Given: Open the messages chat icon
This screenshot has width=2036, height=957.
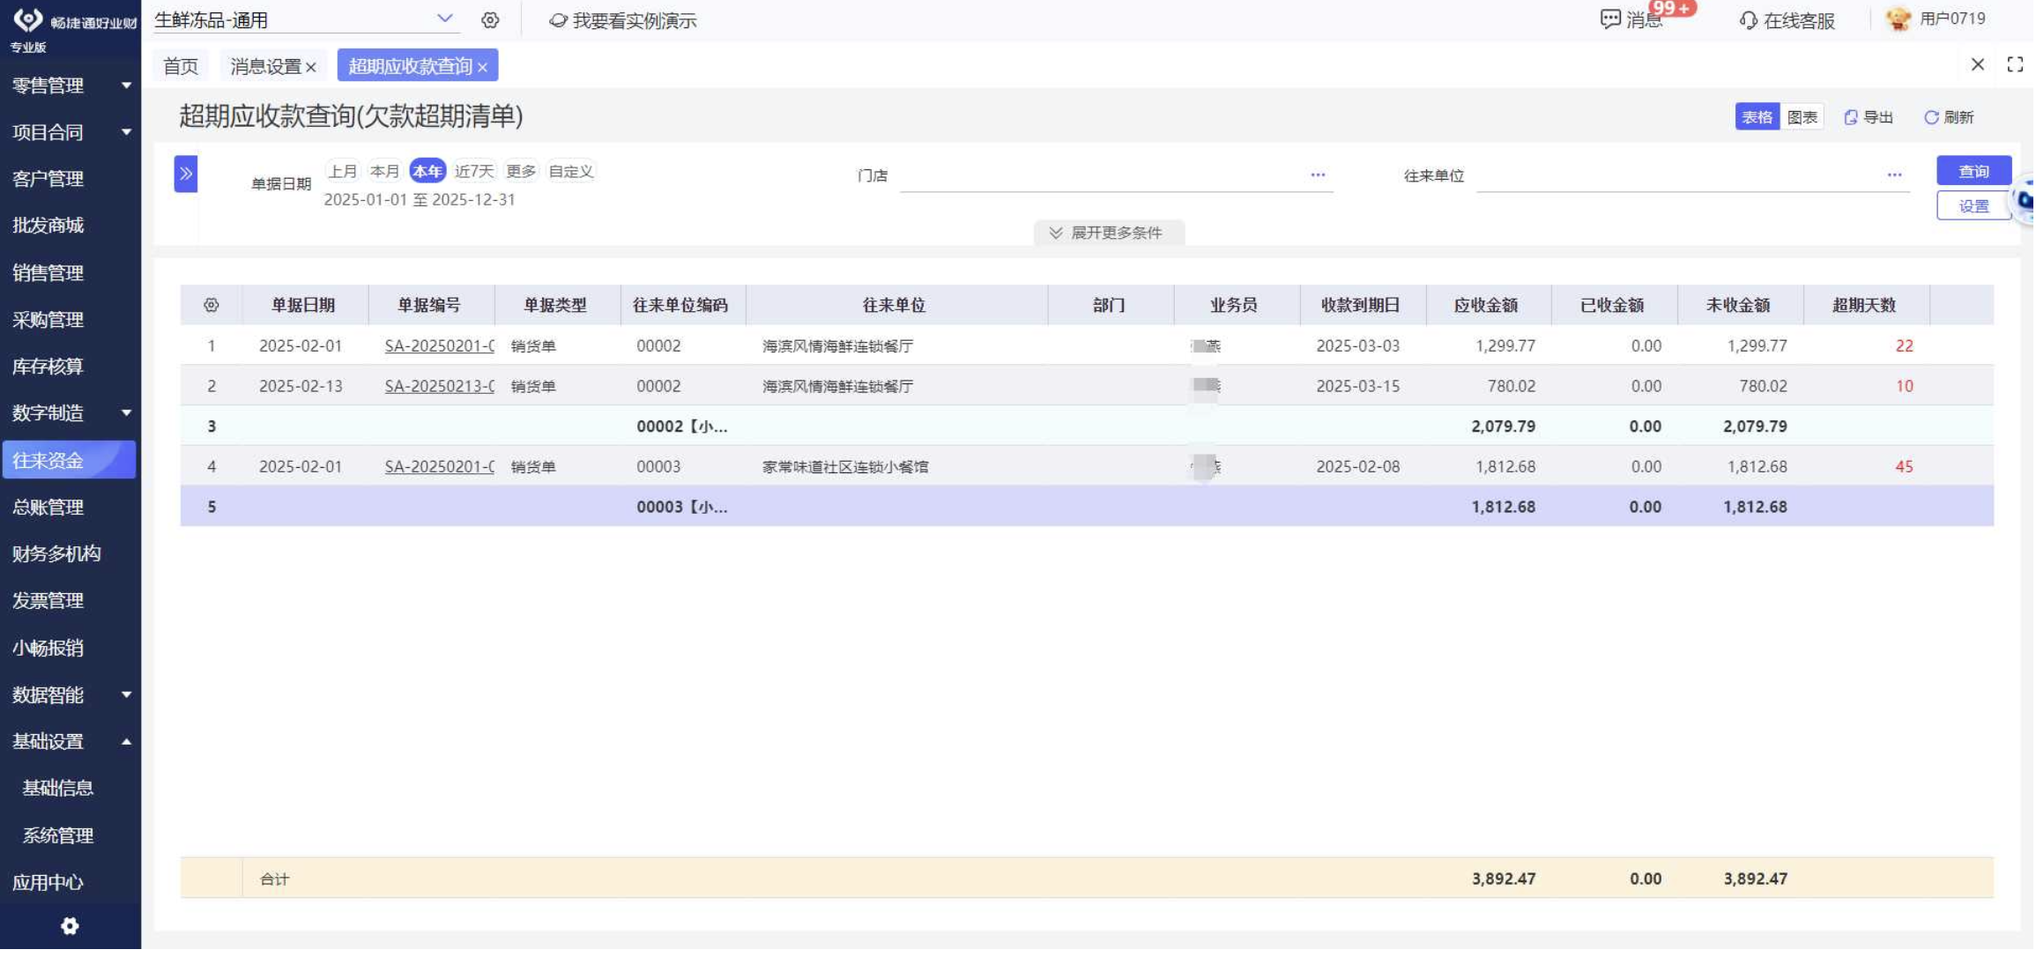Looking at the screenshot, I should [x=1610, y=19].
